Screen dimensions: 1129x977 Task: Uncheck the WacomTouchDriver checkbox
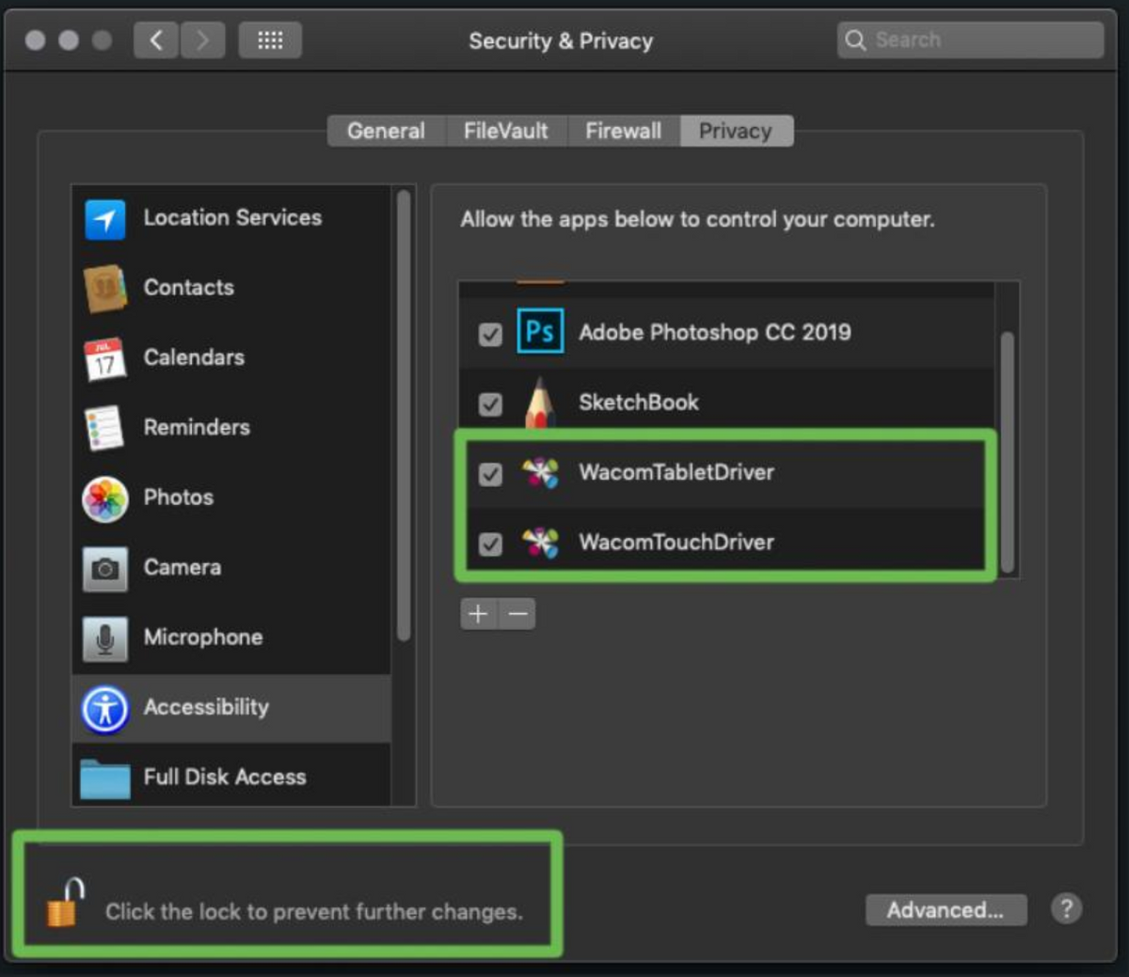coord(490,544)
